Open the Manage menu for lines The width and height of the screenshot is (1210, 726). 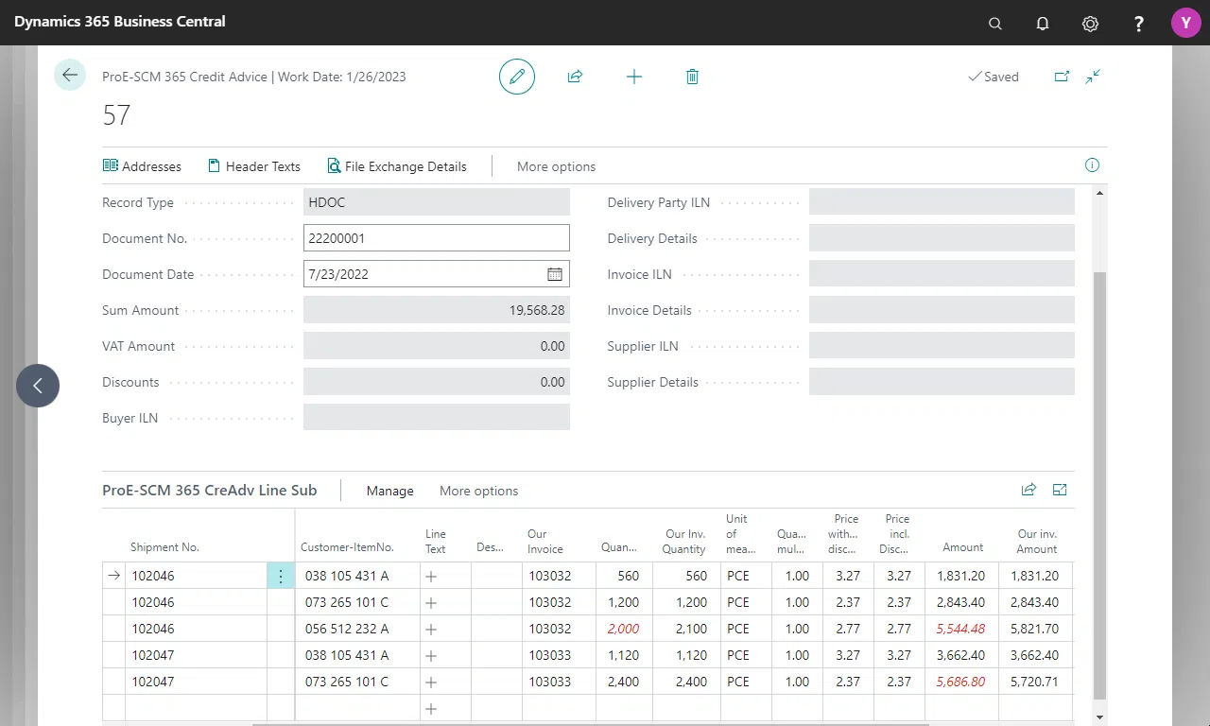[390, 491]
